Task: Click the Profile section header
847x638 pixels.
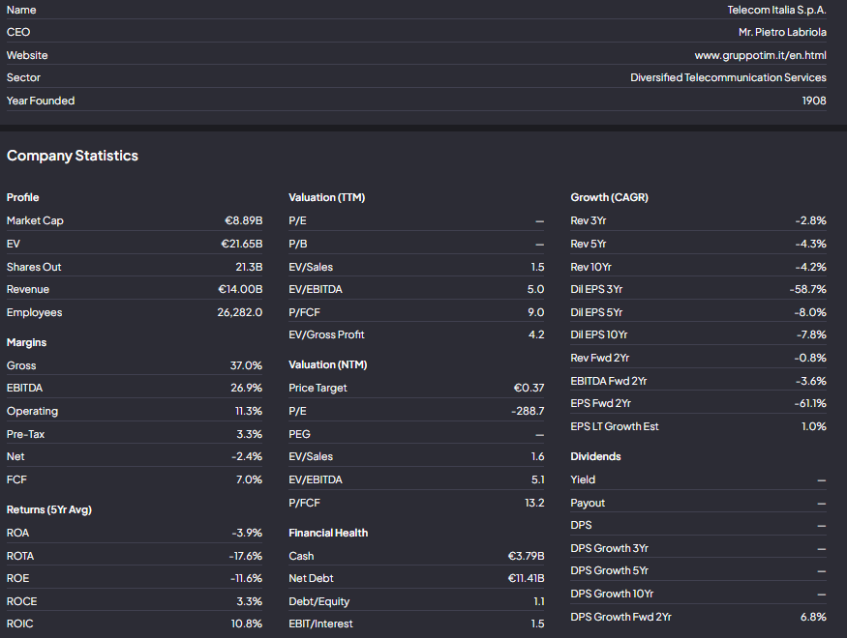Action: 22,198
